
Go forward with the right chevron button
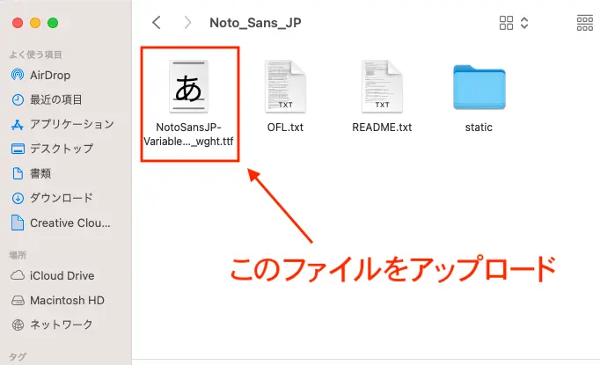click(x=187, y=23)
